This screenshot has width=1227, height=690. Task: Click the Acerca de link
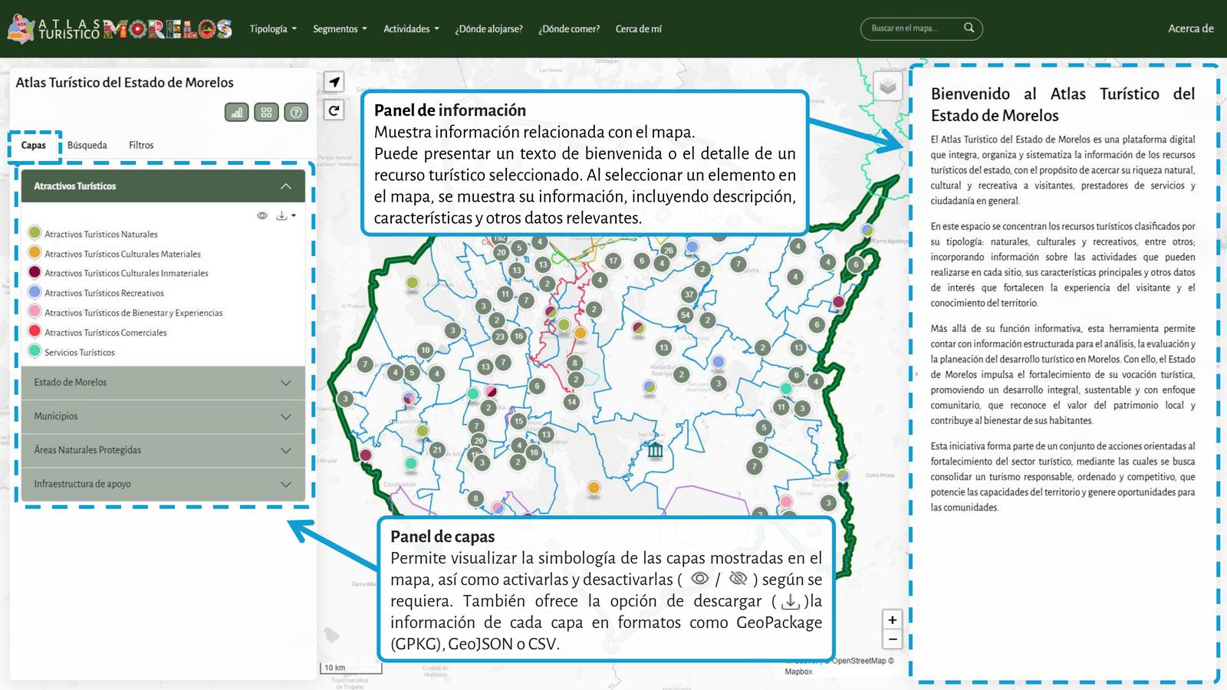click(x=1190, y=28)
